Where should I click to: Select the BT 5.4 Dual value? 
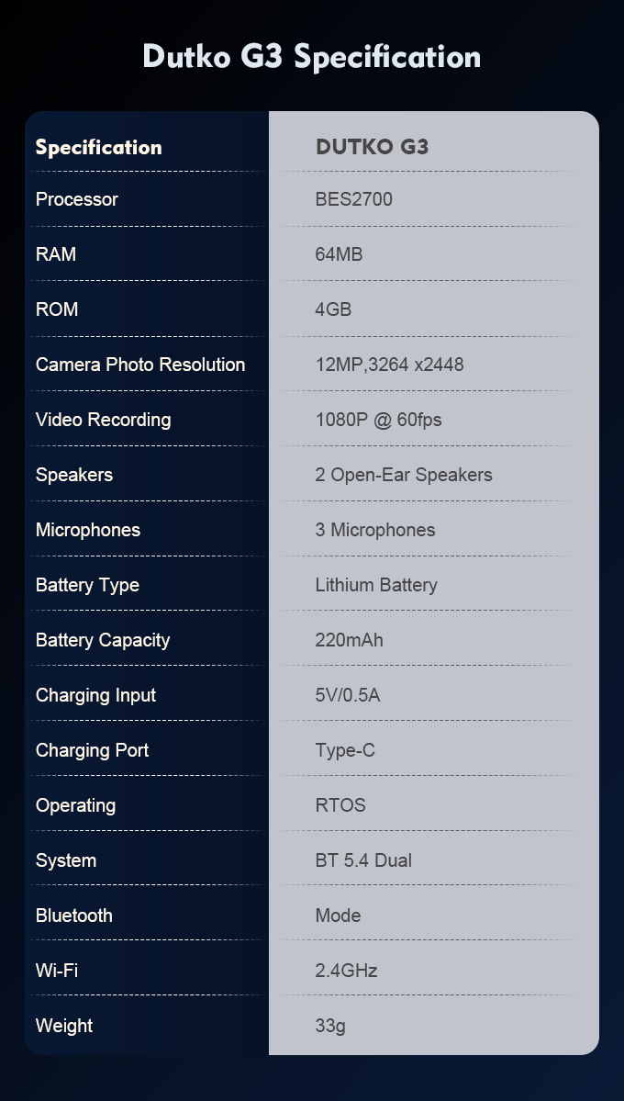(363, 860)
